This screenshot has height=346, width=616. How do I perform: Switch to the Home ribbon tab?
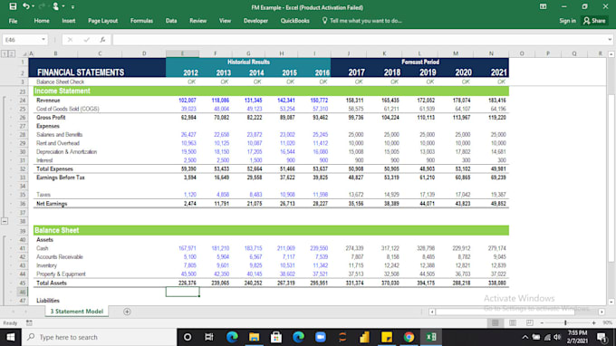(x=42, y=21)
